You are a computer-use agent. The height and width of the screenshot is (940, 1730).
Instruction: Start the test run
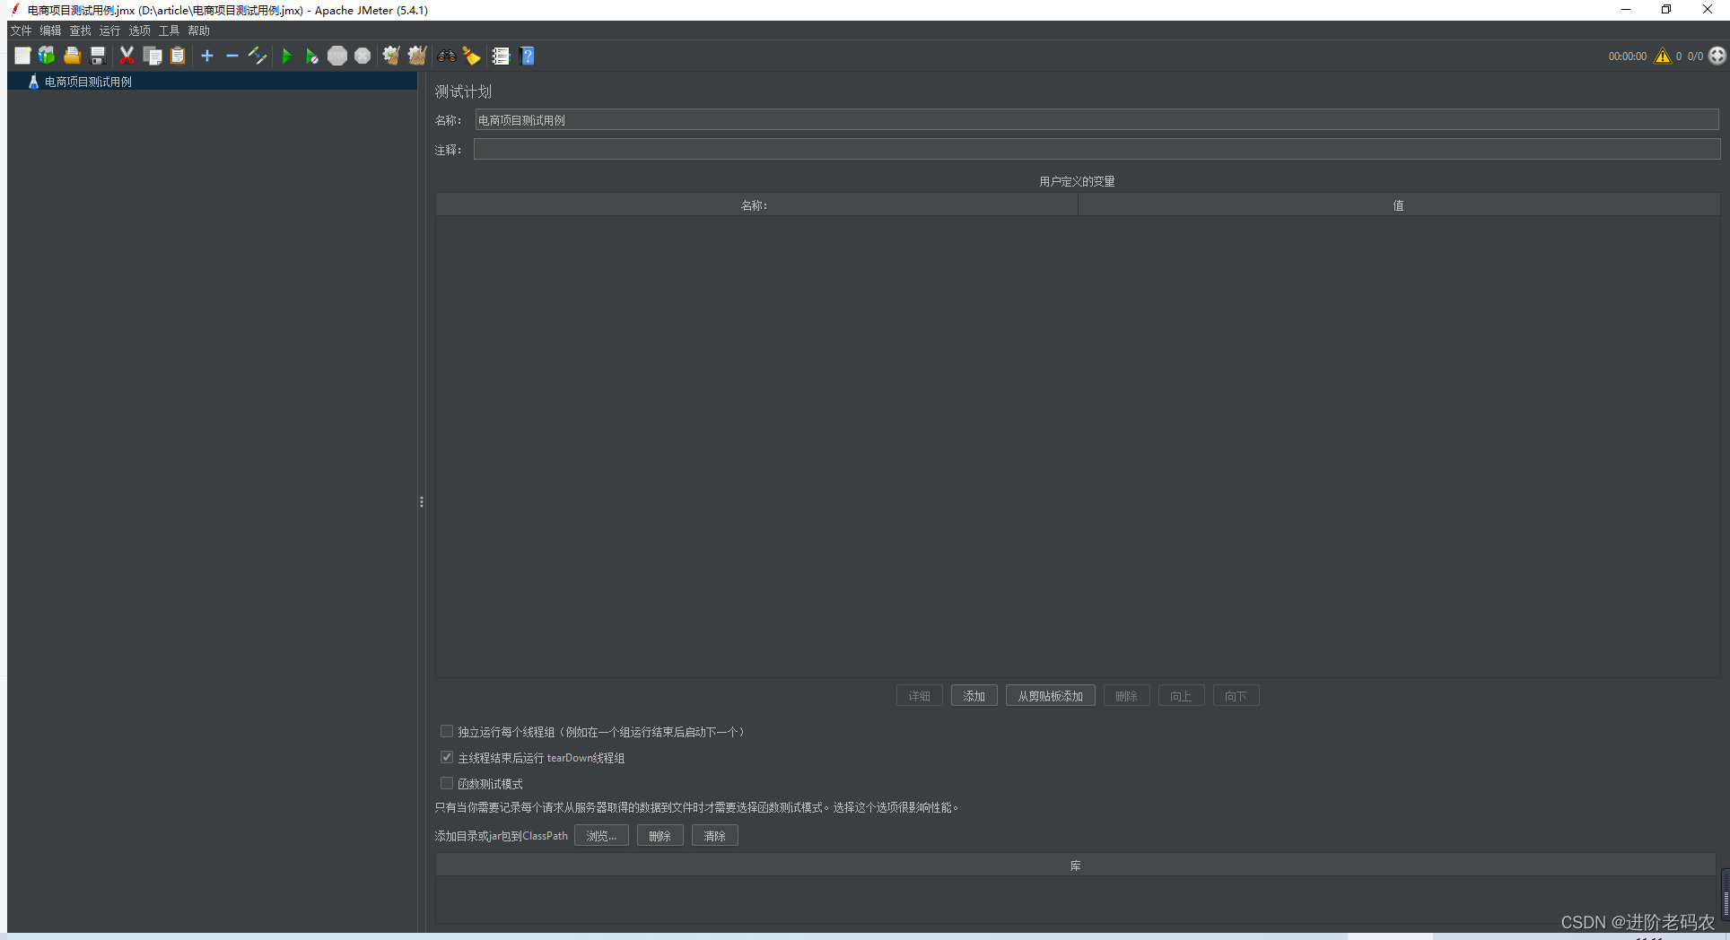coord(286,55)
